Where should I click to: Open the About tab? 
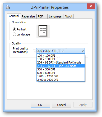coord(68,16)
